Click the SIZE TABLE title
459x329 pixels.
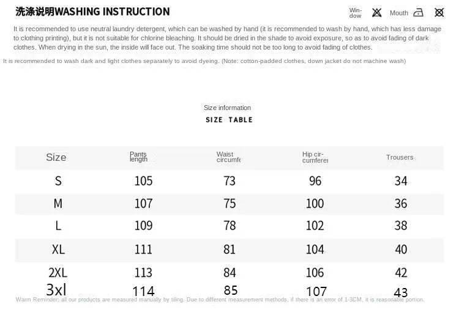point(229,120)
